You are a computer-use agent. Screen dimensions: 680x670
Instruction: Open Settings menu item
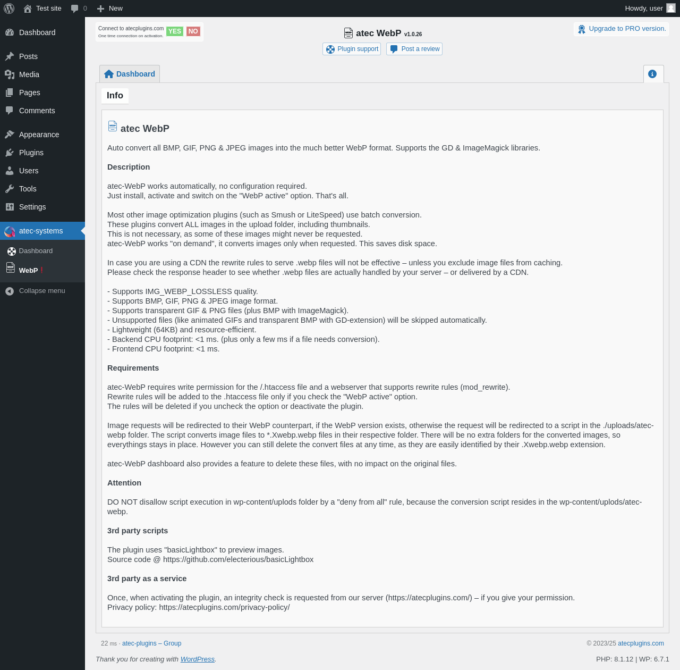42,207
